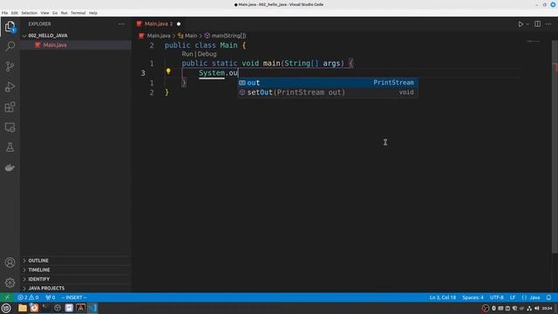
Task: Change encoding via UTF-8 status item
Action: click(496, 297)
